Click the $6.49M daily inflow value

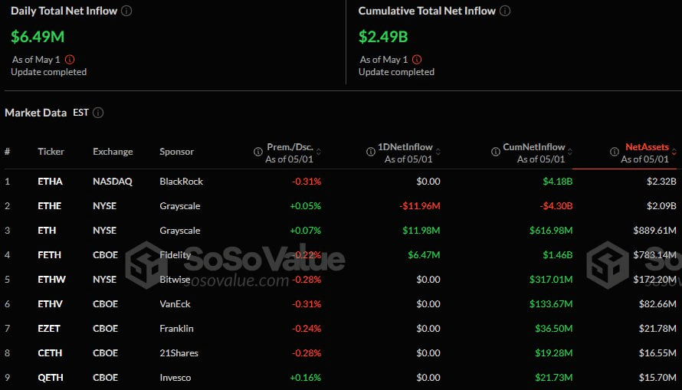38,37
